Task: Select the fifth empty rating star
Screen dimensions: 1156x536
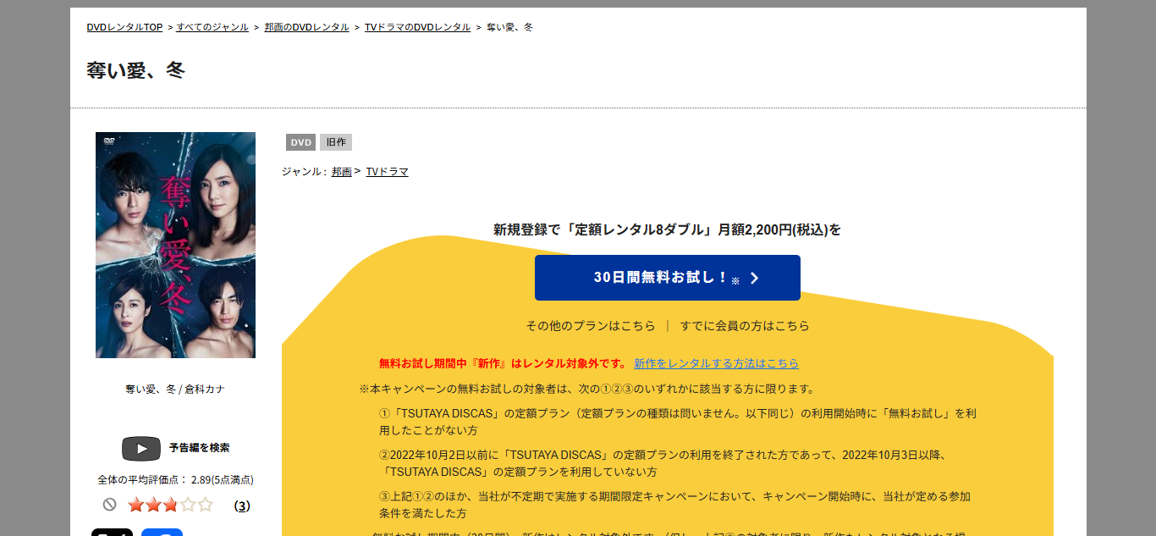Action: (205, 506)
